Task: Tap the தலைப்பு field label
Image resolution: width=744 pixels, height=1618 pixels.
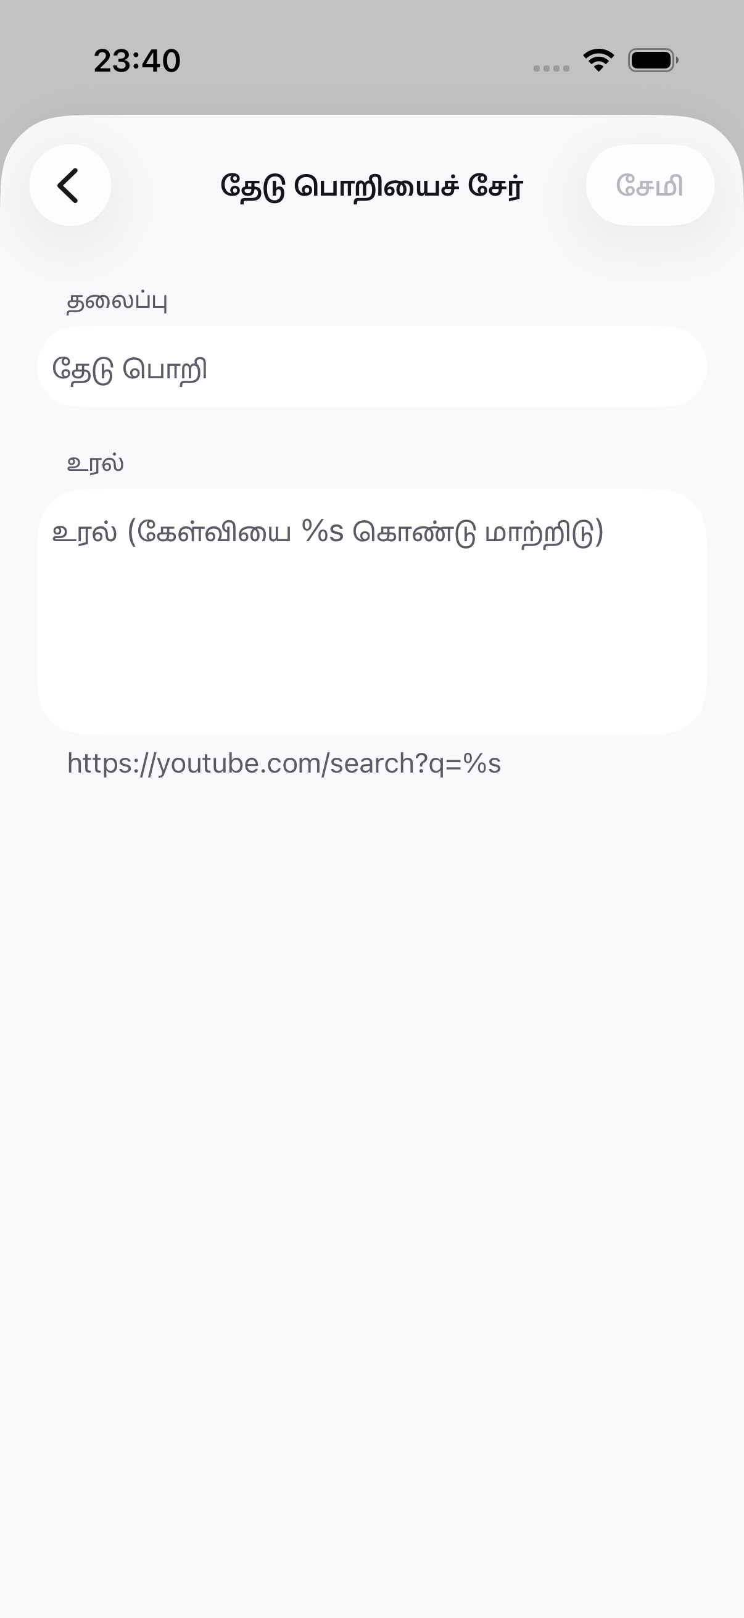Action: (x=117, y=302)
